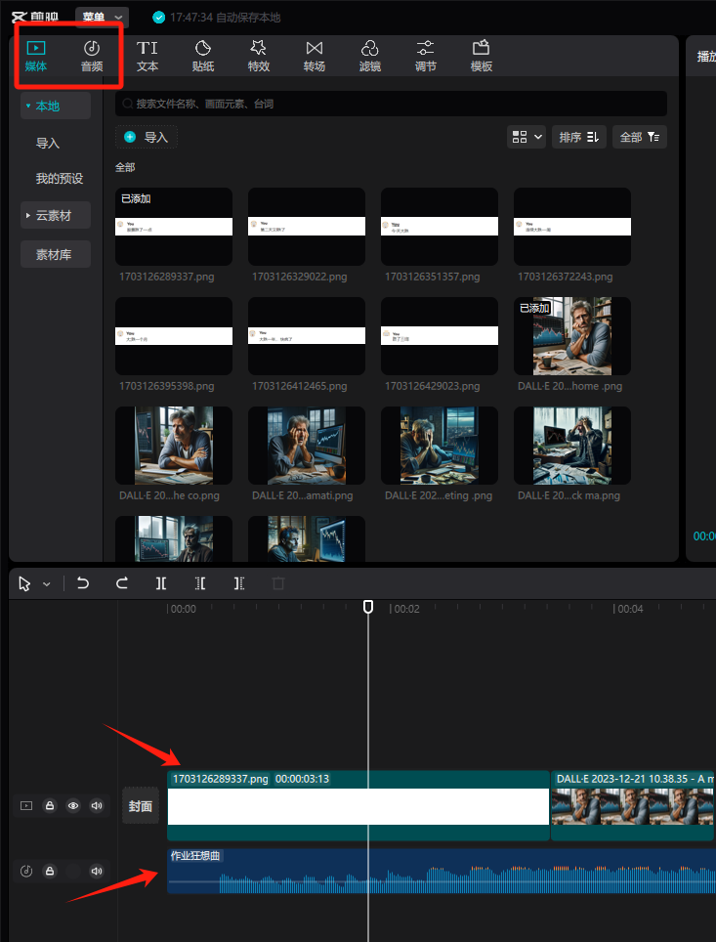Image resolution: width=716 pixels, height=942 pixels.
Task: Click the playhead marker on timeline ruler
Action: tap(368, 607)
